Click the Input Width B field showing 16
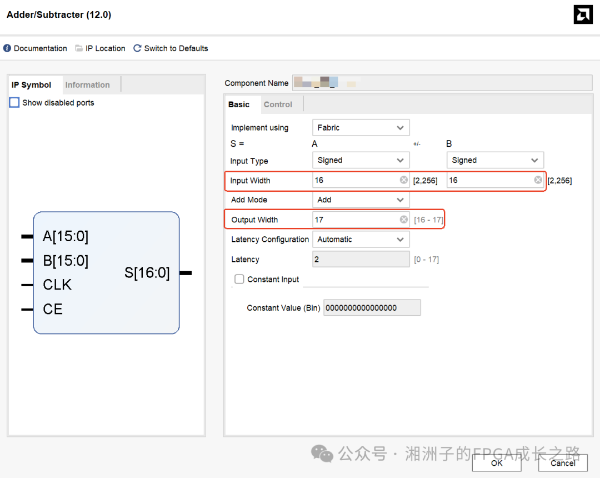600x478 pixels. (x=495, y=180)
